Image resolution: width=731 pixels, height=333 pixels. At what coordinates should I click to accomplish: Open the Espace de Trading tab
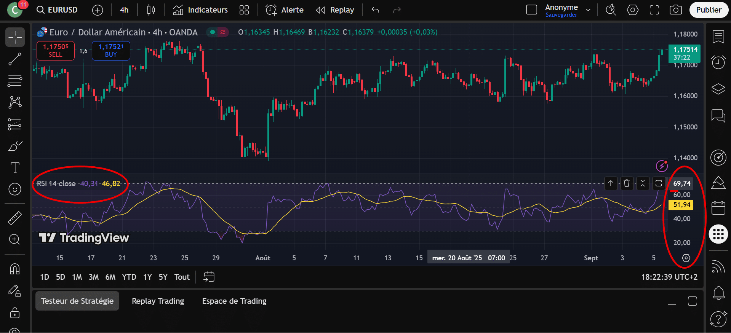click(234, 301)
